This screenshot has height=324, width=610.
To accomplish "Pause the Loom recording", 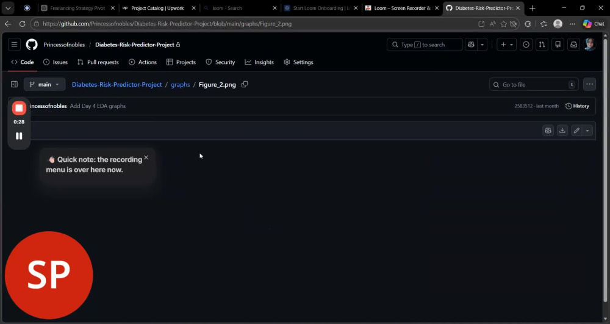I will pos(19,136).
